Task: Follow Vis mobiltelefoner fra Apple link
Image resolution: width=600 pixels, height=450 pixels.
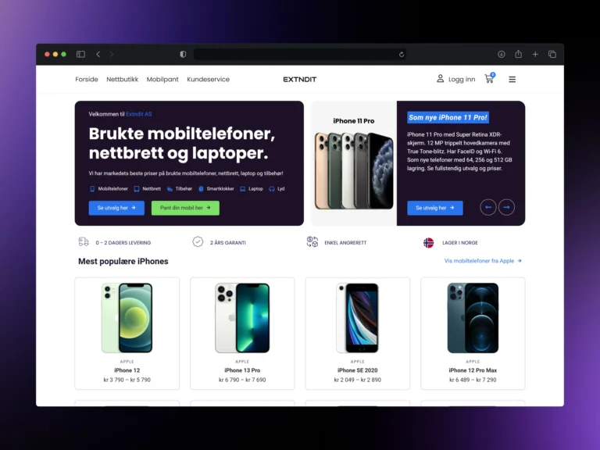Action: pyautogui.click(x=483, y=261)
